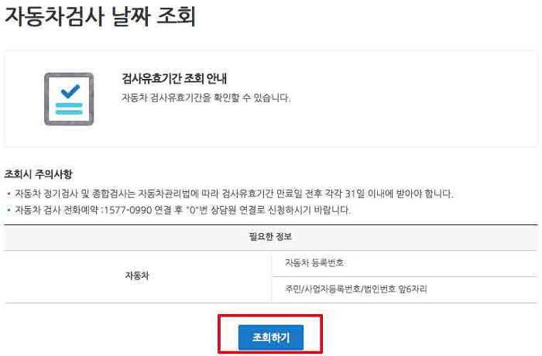This screenshot has height=356, width=542.
Task: Click the 자동차 row label cell
Action: click(x=137, y=276)
